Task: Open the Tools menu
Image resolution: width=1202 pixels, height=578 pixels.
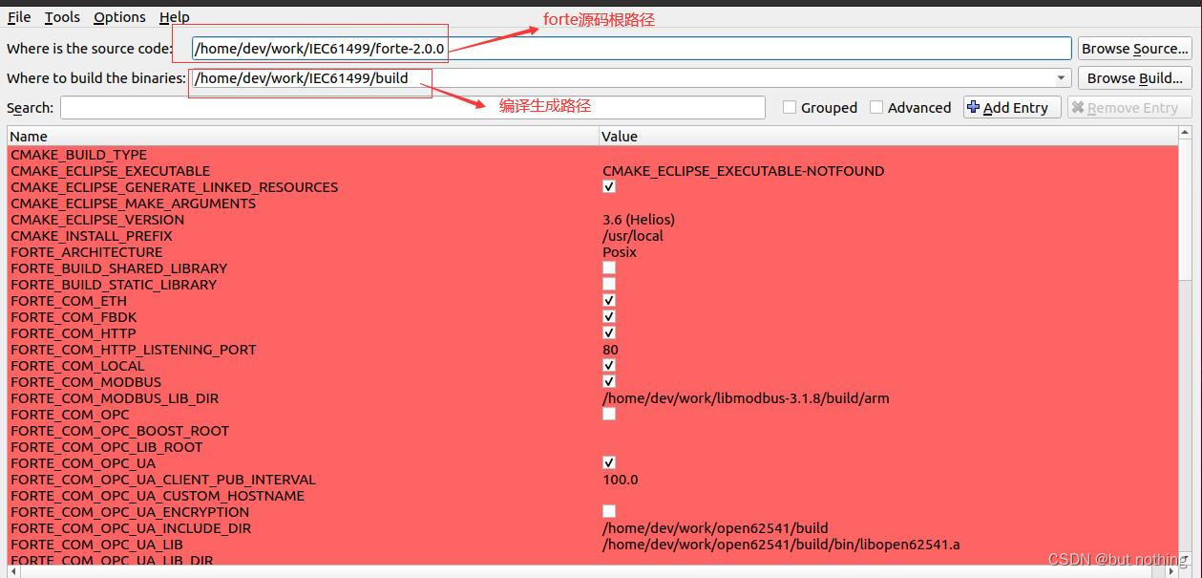Action: click(x=61, y=16)
